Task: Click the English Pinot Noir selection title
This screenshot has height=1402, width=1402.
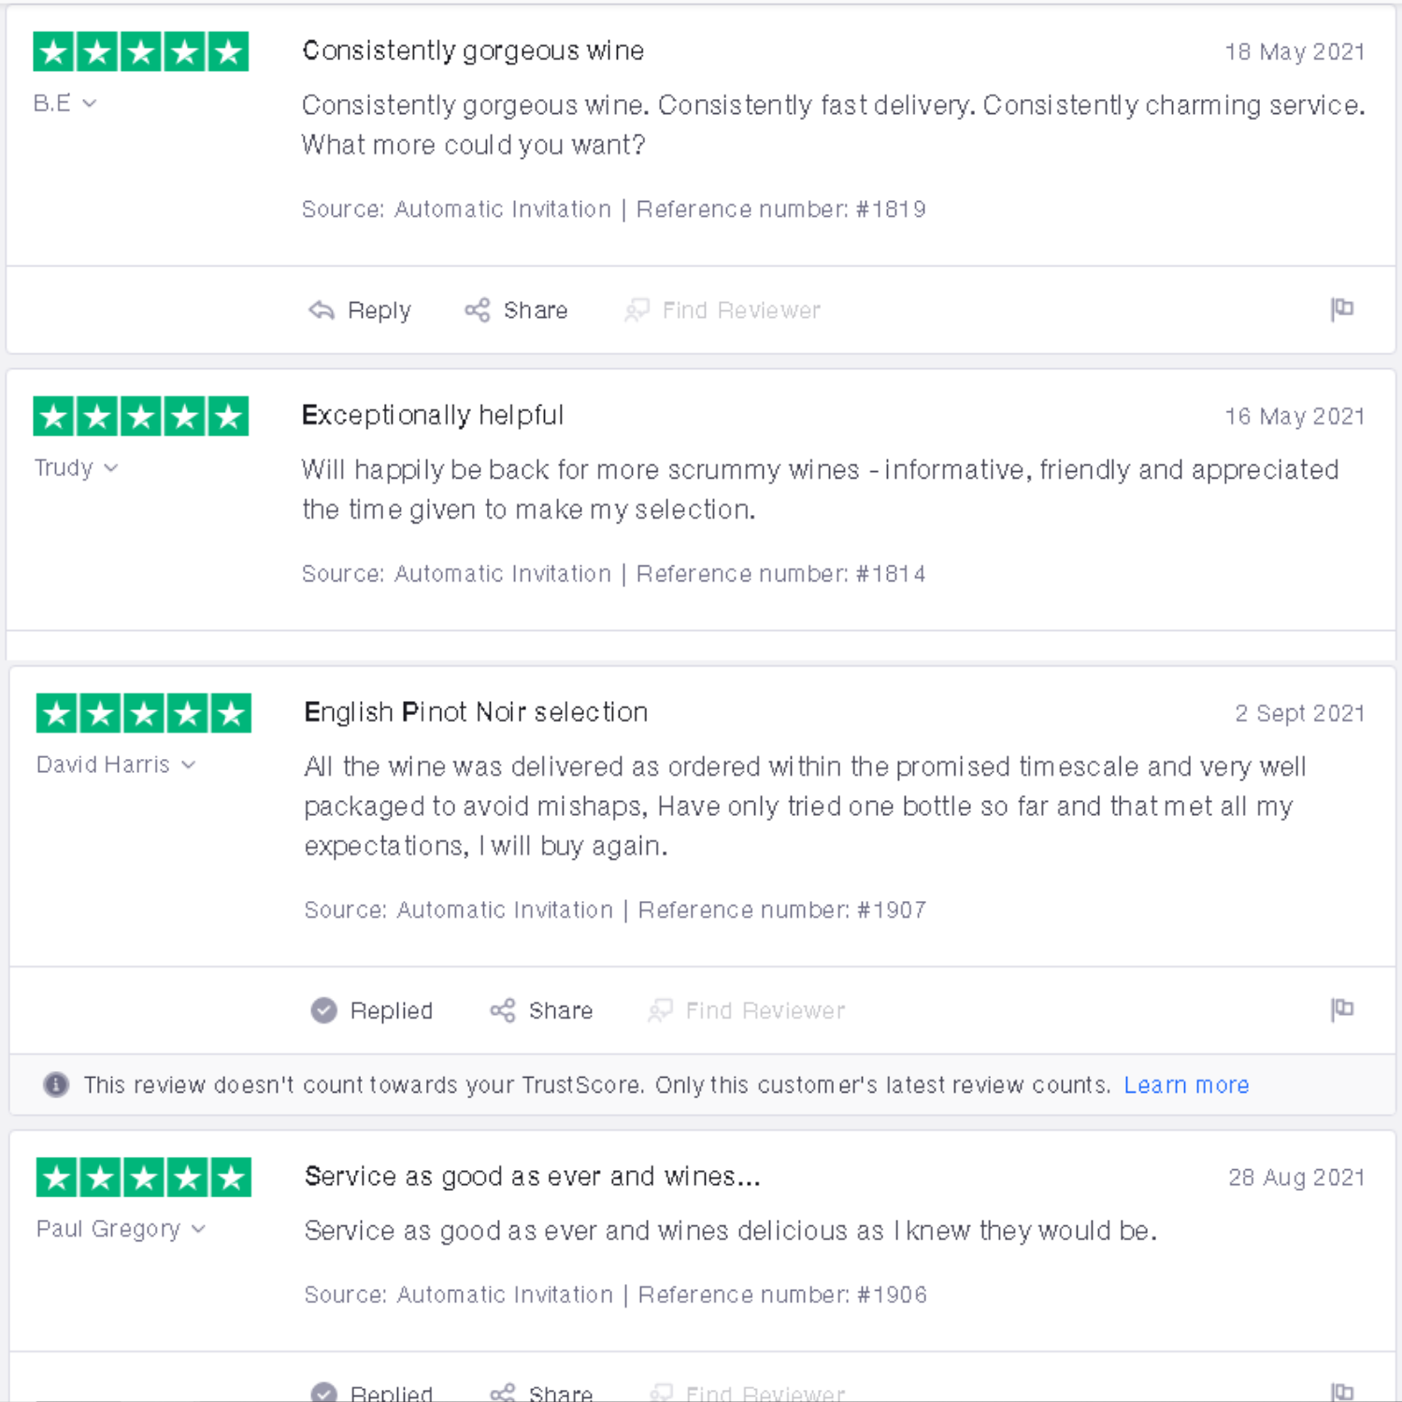Action: coord(476,712)
